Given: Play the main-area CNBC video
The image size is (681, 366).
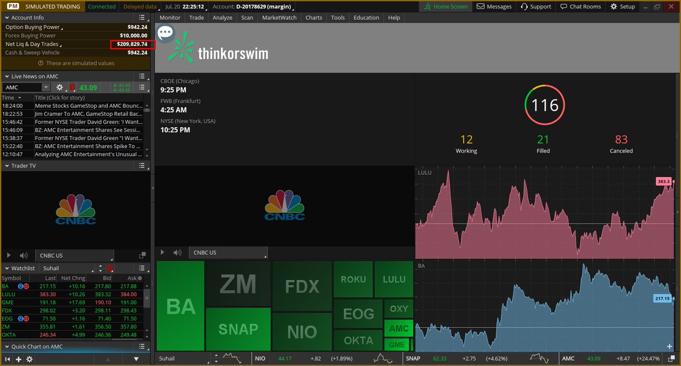Looking at the screenshot, I should (x=162, y=253).
